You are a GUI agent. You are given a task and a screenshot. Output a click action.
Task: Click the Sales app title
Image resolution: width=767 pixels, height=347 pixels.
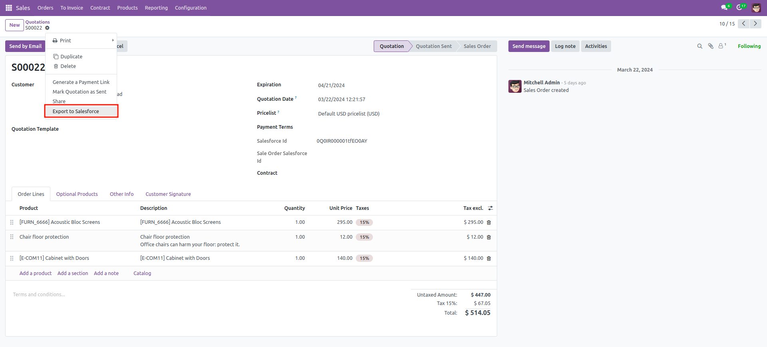(23, 8)
